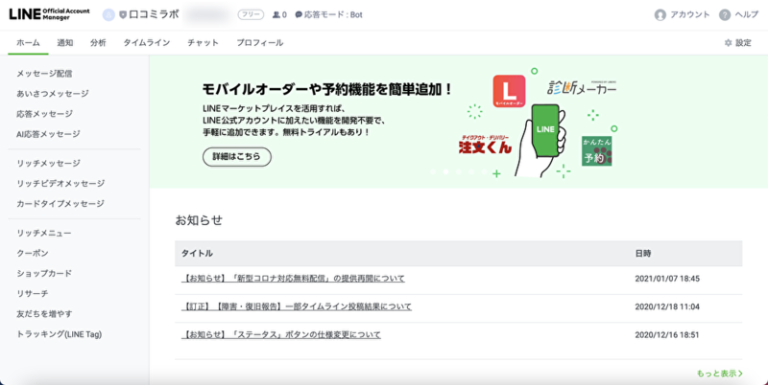The width and height of the screenshot is (768, 385).
Task: Open the アカウント user icon
Action: point(660,14)
